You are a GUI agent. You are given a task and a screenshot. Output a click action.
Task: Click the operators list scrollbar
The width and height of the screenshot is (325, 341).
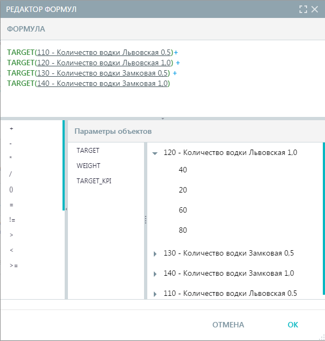64,165
